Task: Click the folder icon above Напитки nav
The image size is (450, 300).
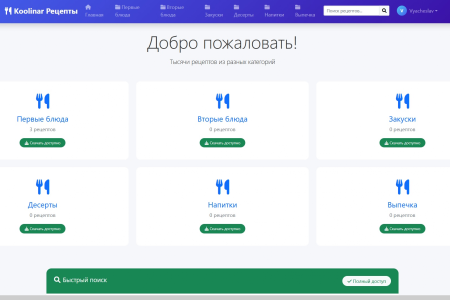Action: pyautogui.click(x=267, y=7)
